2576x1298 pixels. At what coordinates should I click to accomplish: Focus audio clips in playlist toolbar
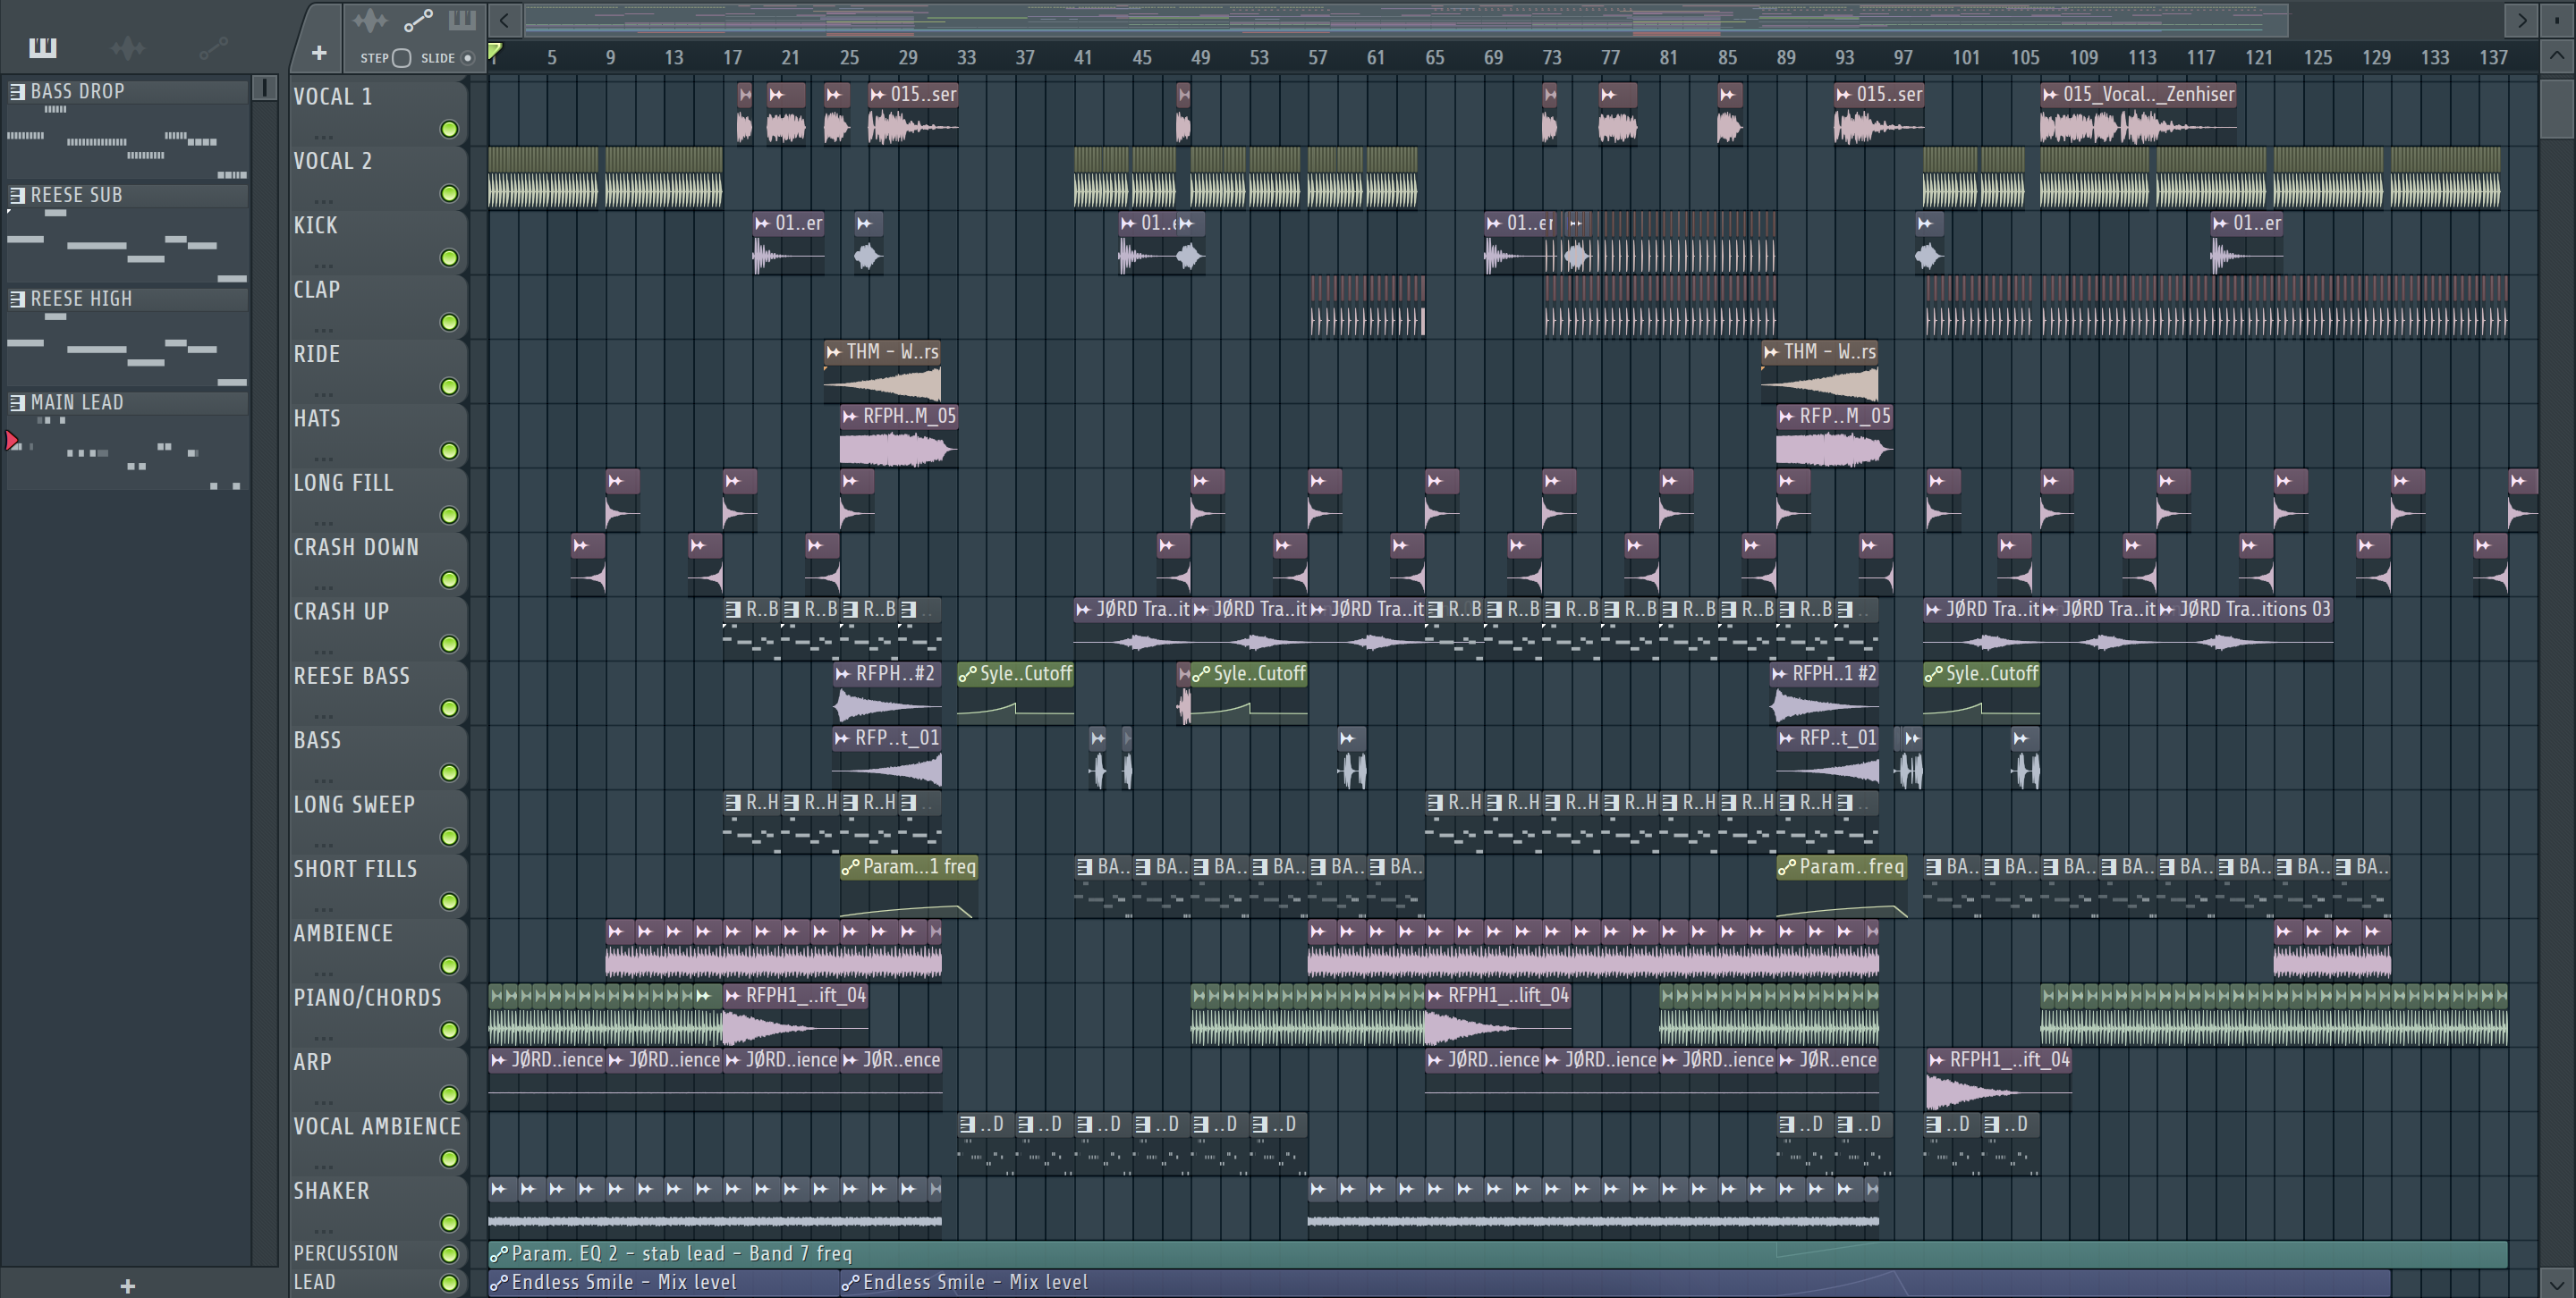(370, 20)
